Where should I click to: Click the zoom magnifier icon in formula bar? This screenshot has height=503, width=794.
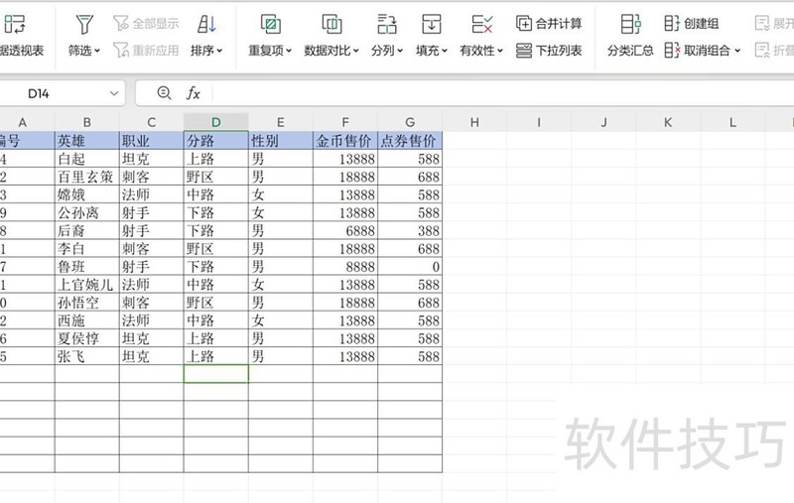click(x=164, y=93)
